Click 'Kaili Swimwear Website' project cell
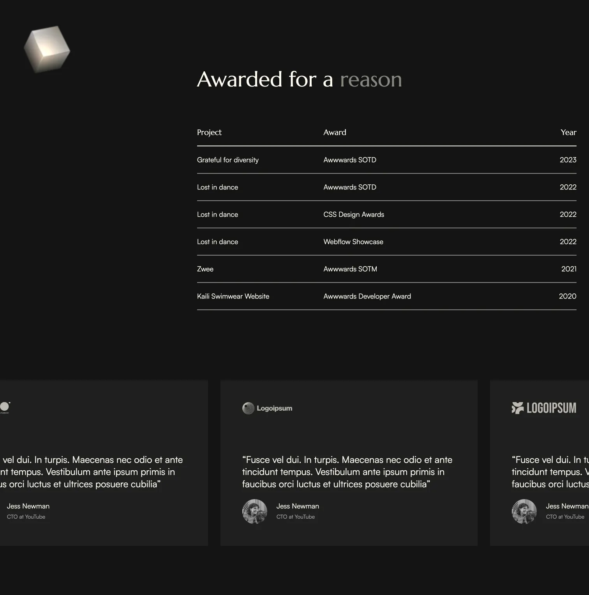This screenshot has height=595, width=589. [x=233, y=296]
